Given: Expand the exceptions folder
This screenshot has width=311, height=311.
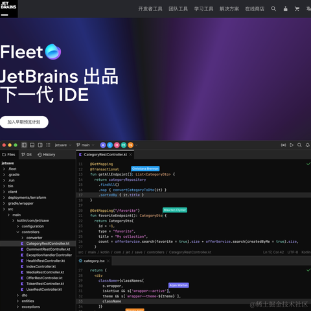Looking at the screenshot, I should tap(17, 306).
